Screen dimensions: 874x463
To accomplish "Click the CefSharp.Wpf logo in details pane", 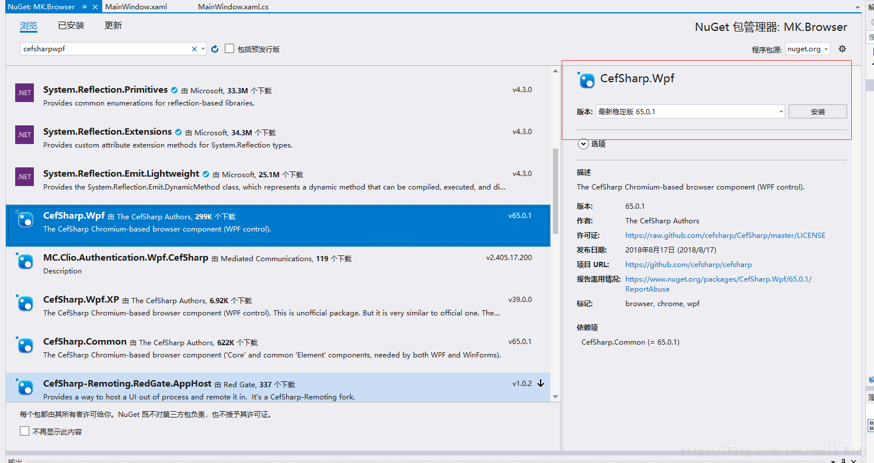I will click(586, 80).
